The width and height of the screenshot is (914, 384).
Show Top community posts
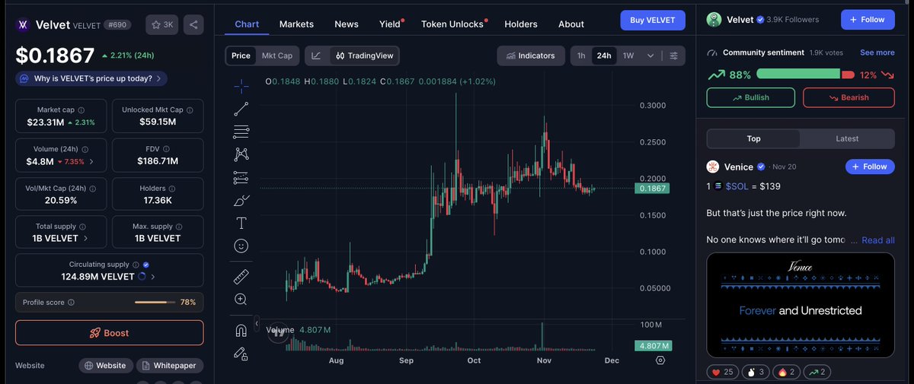753,138
